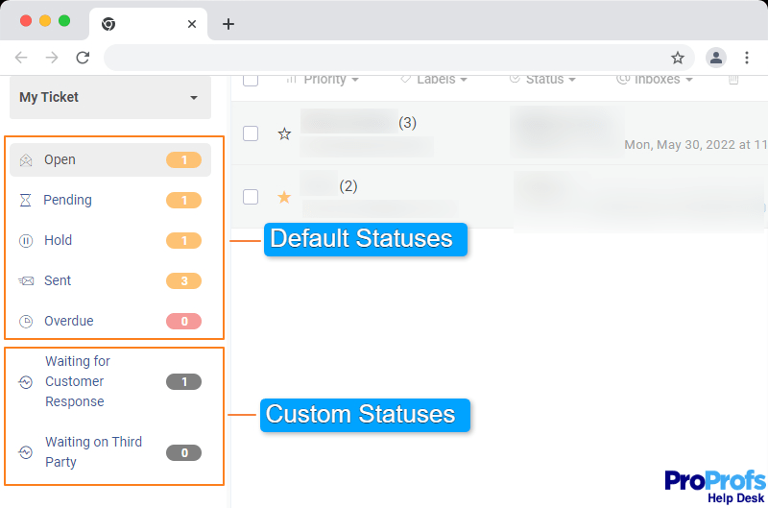Select the Overdue status folder
Screen dimensions: 768x508
pos(110,321)
